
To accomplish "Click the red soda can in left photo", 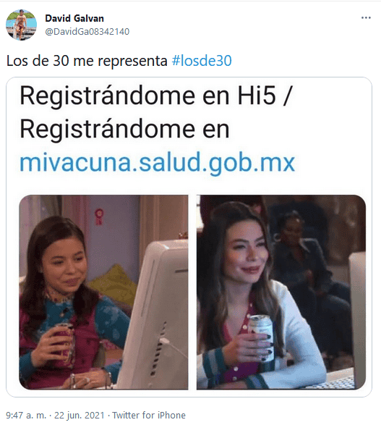I will click(65, 342).
